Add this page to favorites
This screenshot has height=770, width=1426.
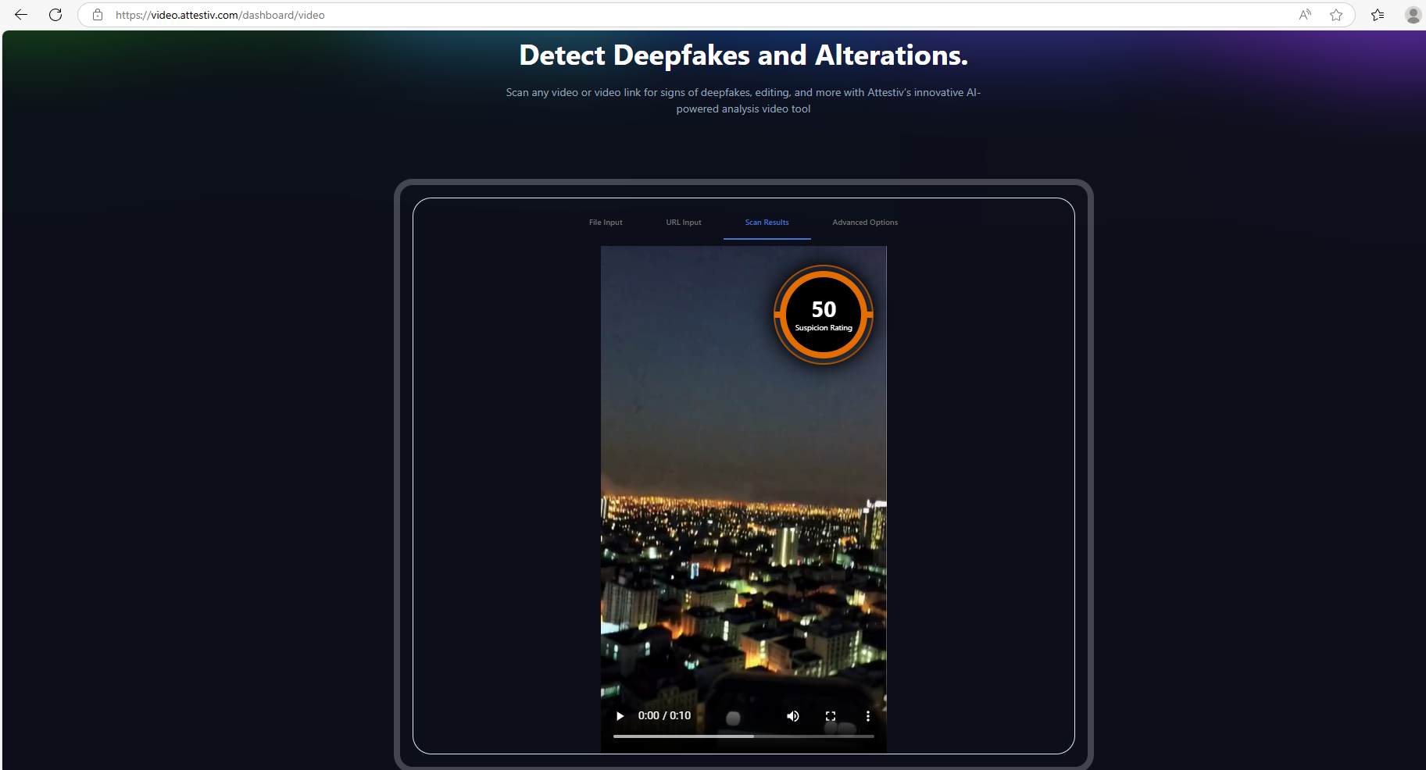point(1336,15)
